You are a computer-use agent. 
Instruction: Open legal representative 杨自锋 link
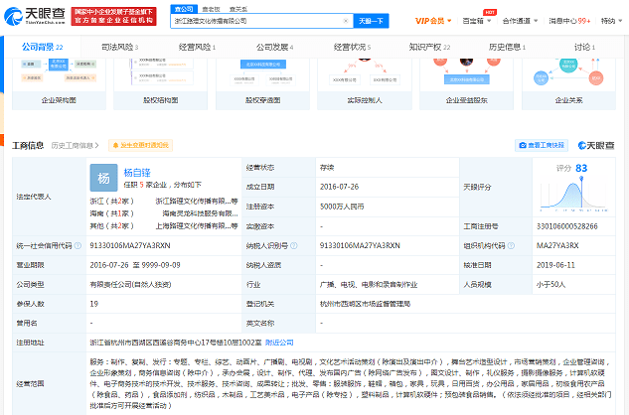(x=137, y=173)
